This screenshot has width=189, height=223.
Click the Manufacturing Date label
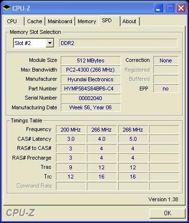[x=34, y=107]
